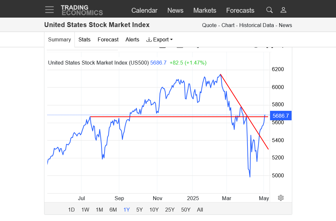Open Forecasts in the top navigation
Image resolution: width=336 pixels, height=221 pixels.
click(240, 10)
